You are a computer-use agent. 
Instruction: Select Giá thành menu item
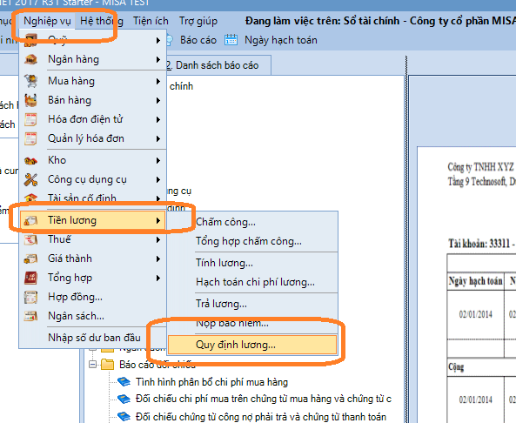92,258
